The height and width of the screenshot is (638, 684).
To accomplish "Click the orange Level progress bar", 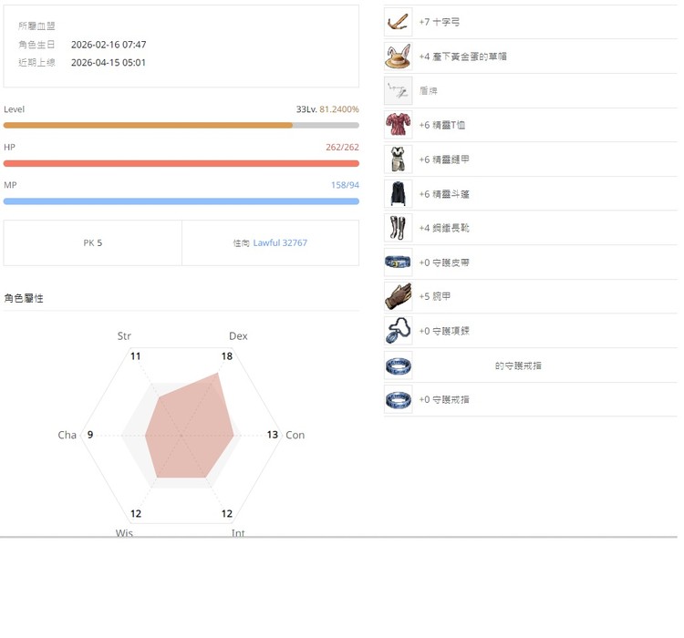I will 149,125.
